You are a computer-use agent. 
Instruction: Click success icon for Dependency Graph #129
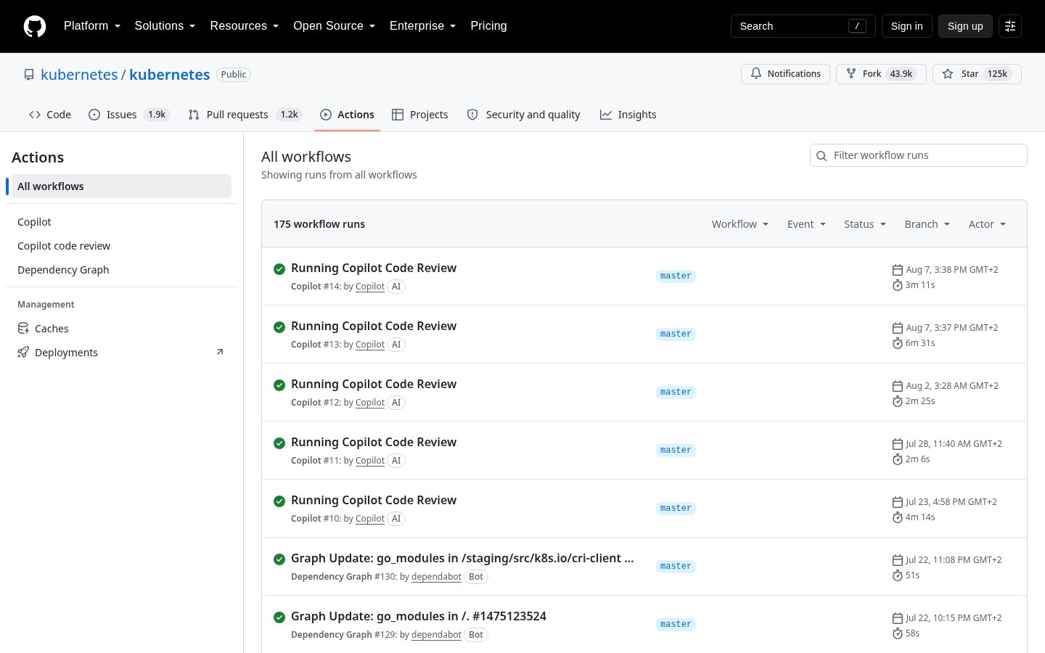click(x=279, y=617)
